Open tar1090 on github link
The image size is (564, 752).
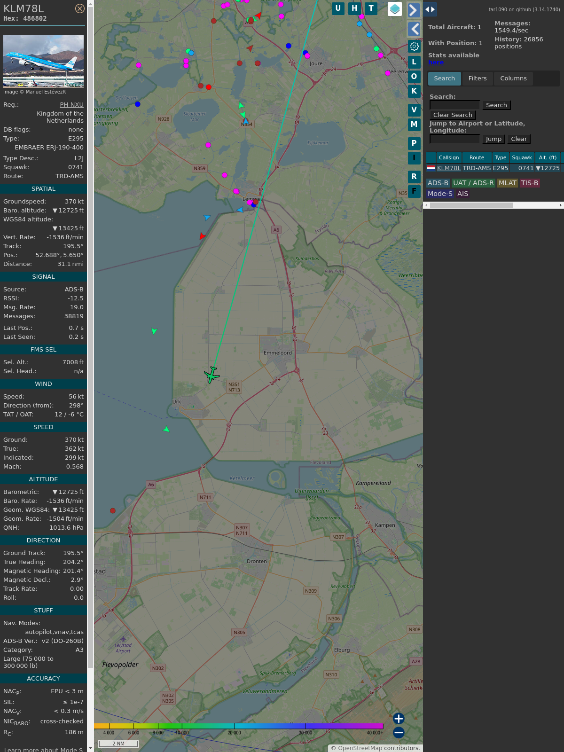coord(524,9)
